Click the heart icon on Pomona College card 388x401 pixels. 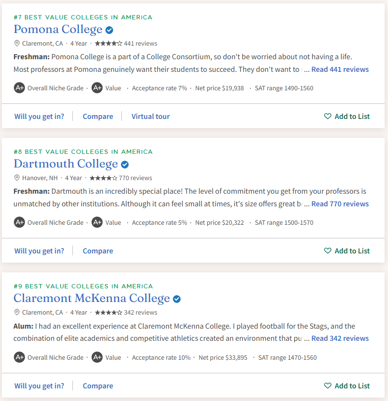pyautogui.click(x=328, y=117)
